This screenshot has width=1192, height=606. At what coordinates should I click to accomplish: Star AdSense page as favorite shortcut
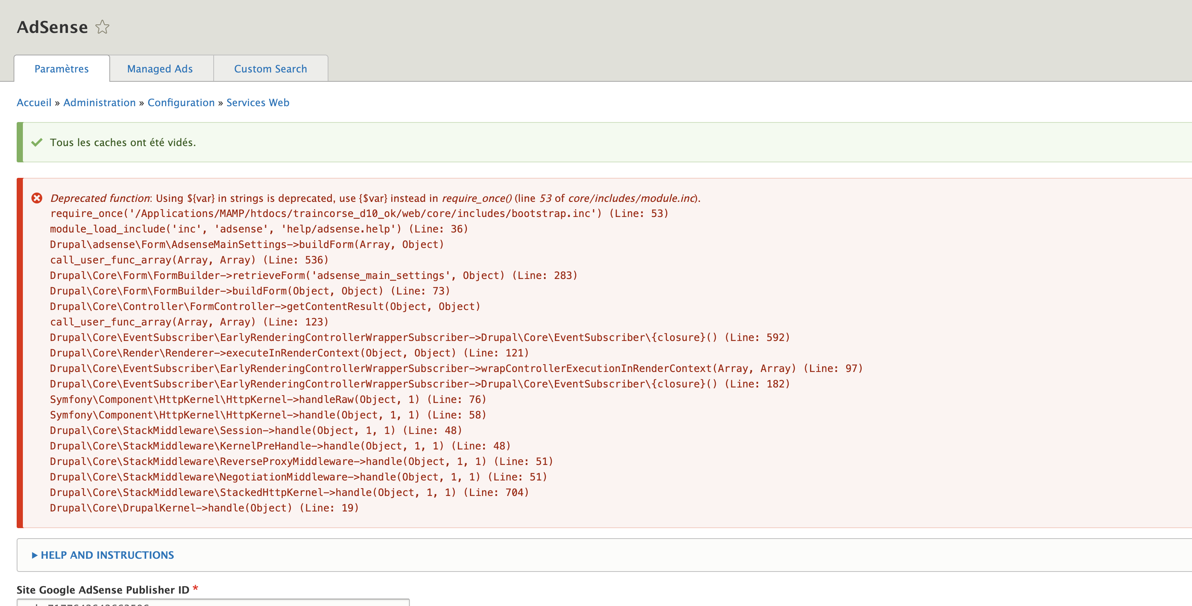(102, 27)
